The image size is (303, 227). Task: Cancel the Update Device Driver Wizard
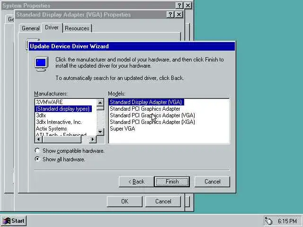pos(212,182)
